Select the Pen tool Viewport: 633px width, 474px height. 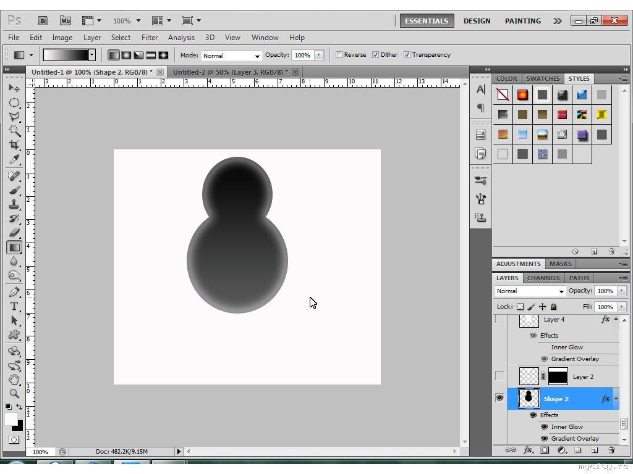14,291
